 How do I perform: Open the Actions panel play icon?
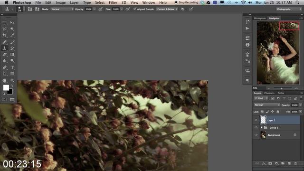[x=247, y=28]
